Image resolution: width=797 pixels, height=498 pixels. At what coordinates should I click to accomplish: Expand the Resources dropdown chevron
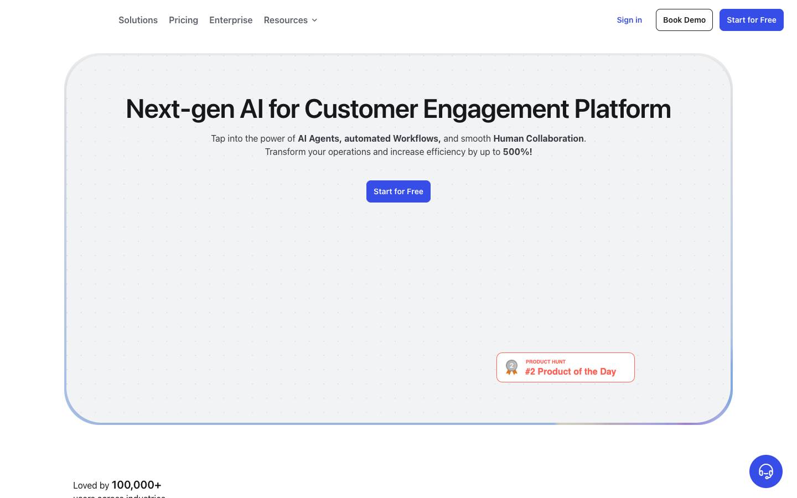pyautogui.click(x=314, y=20)
